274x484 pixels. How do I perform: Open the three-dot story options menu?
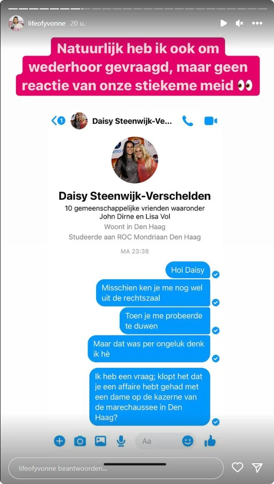click(257, 23)
